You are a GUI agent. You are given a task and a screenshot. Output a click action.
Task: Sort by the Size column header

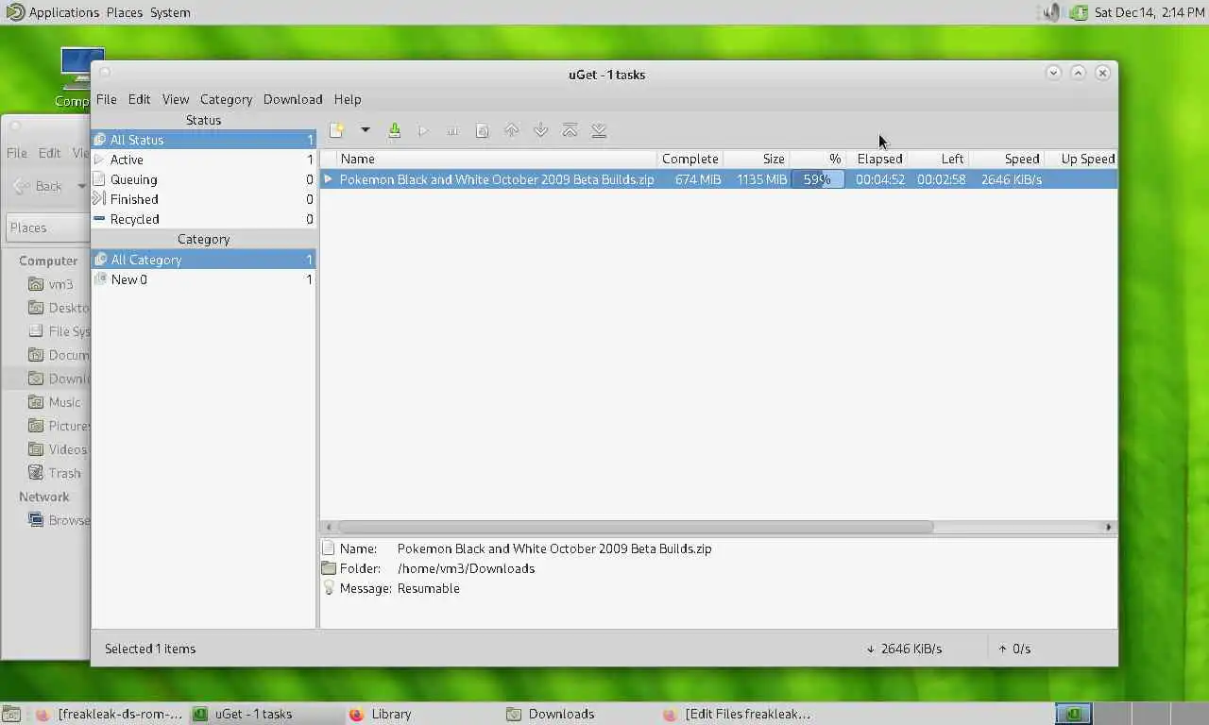[756, 159]
